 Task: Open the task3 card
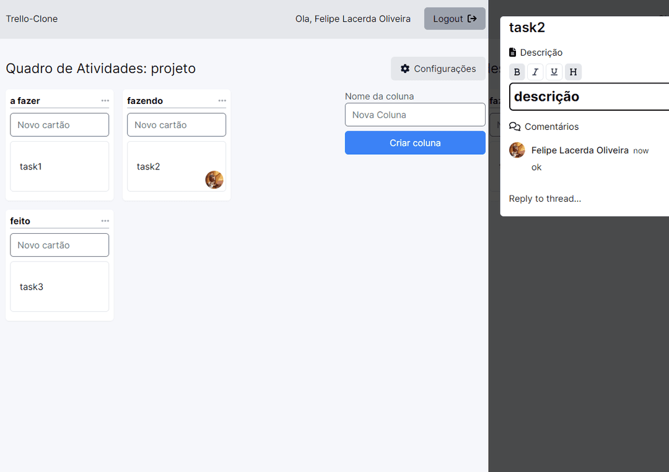point(59,286)
